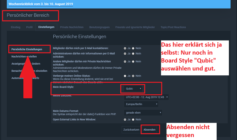Open Anzeigeoptionen ändern sidebar entry
Viewport: 237px width, 140px height.
pos(26,64)
